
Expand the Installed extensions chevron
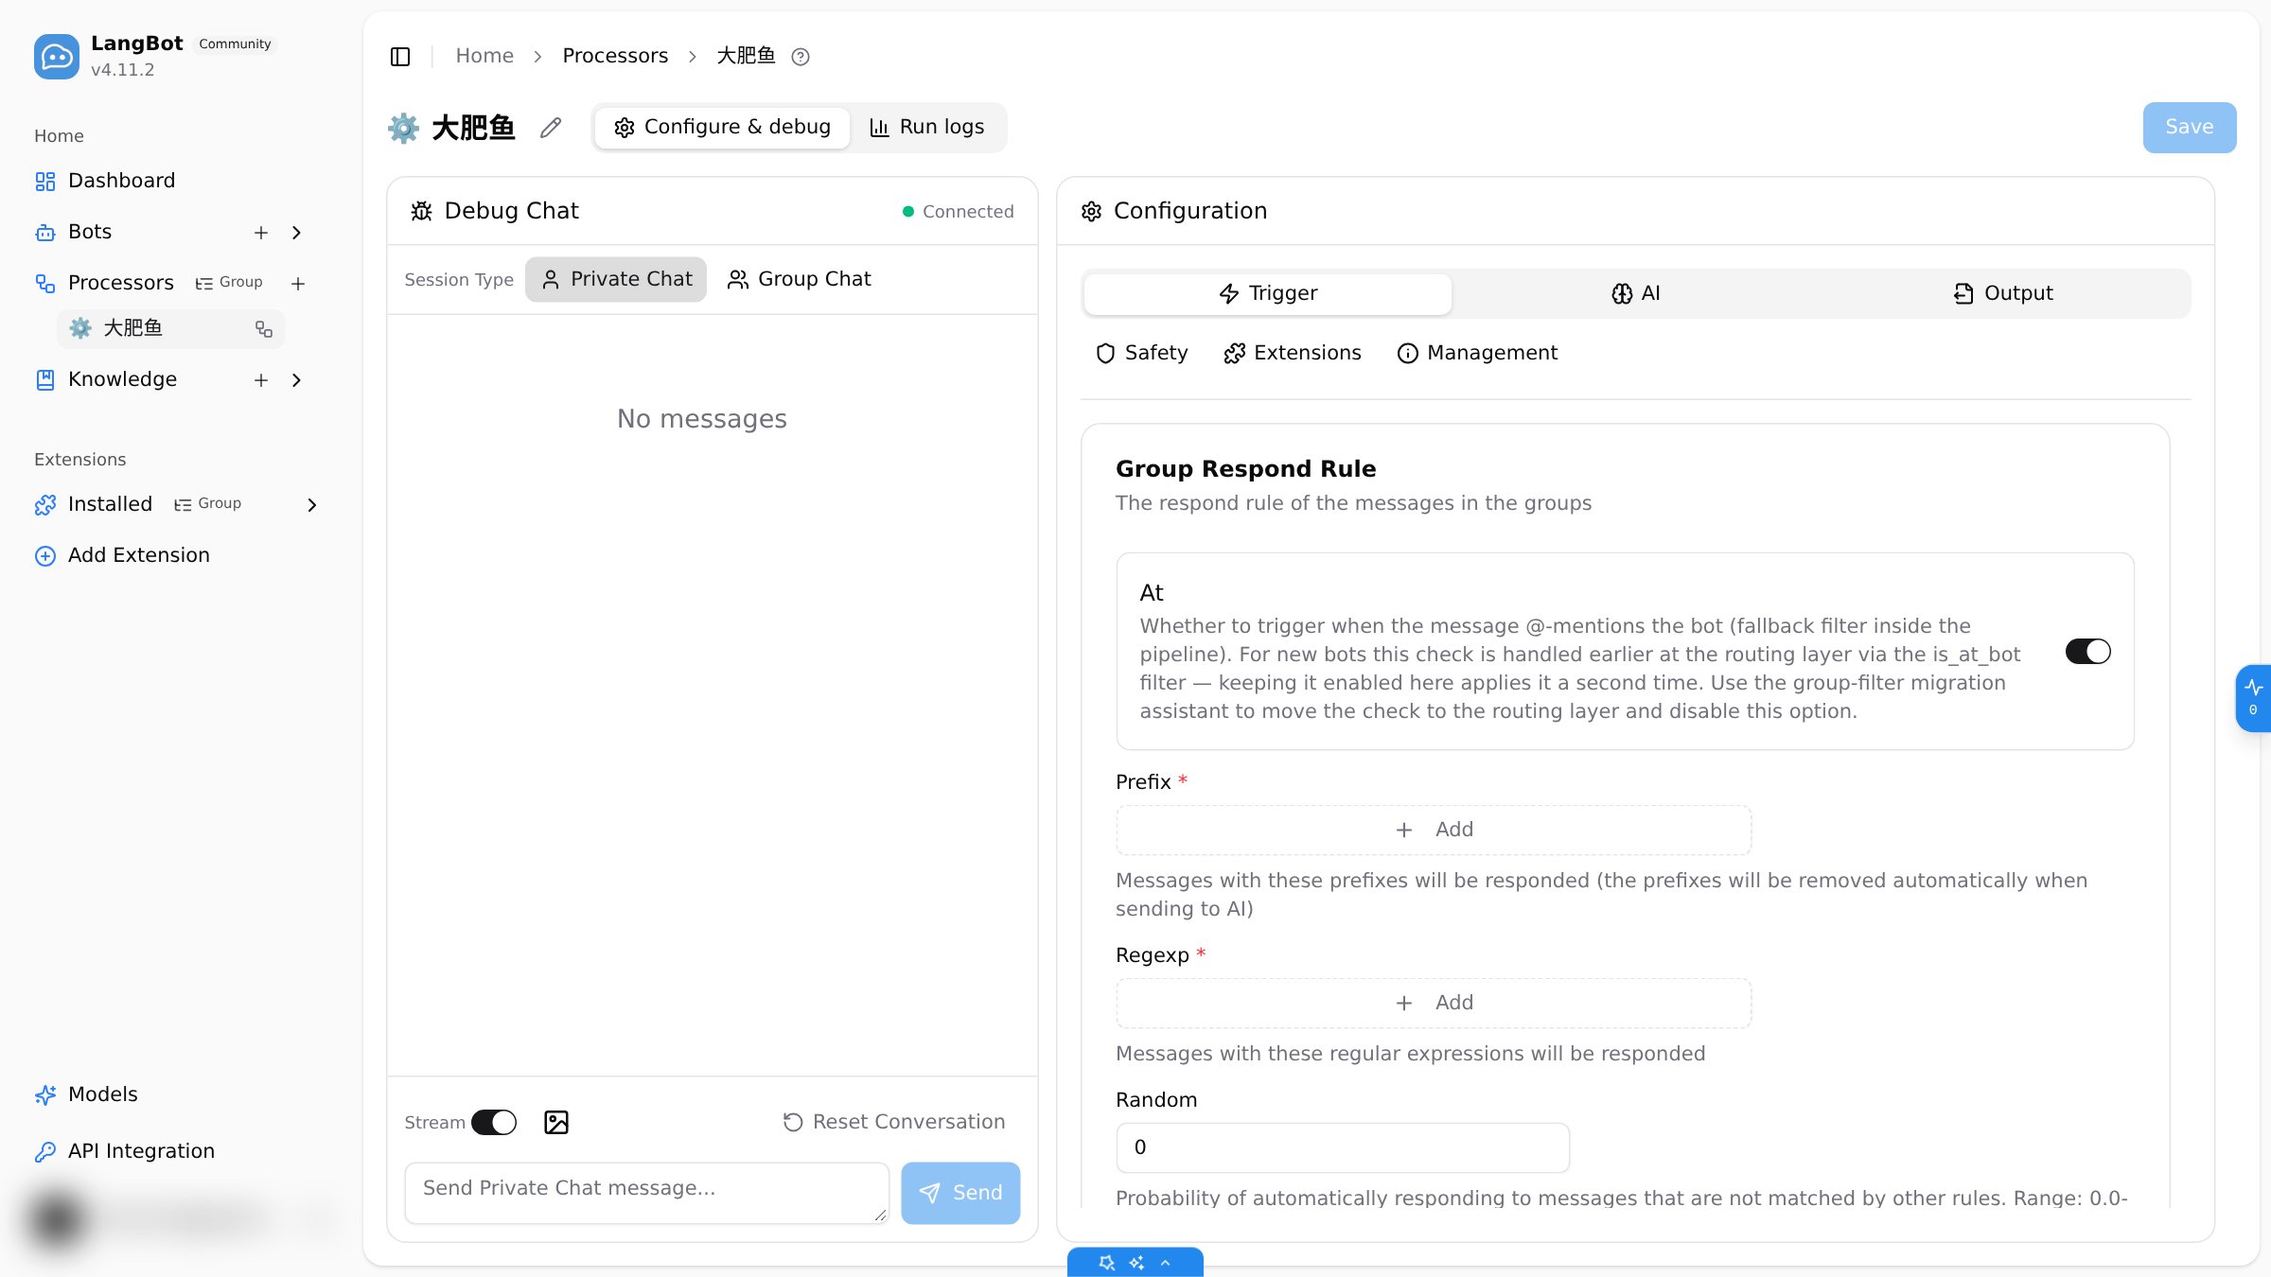(311, 505)
